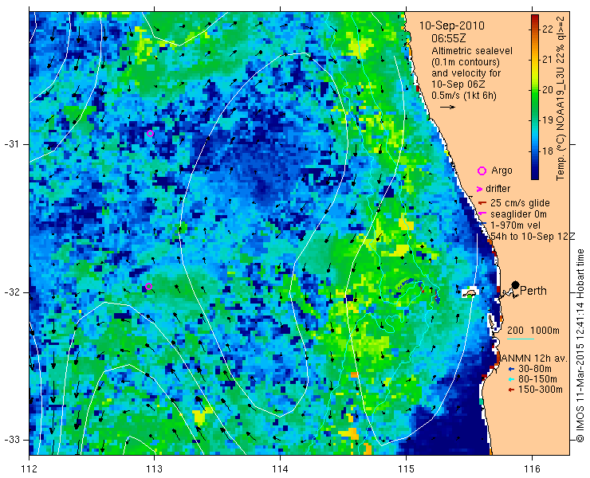Click the 0.5m/s velocity scale arrow
Image resolution: width=590 pixels, height=478 pixels.
pyautogui.click(x=448, y=108)
